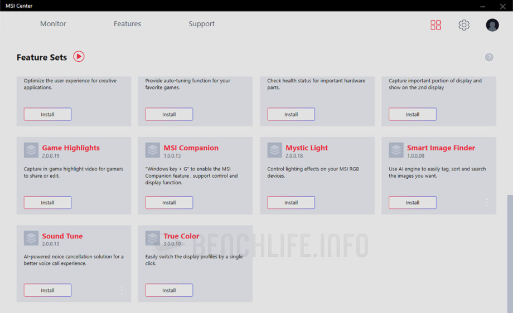This screenshot has width=513, height=313.
Task: Minimize the MSI Center window
Action: (x=482, y=6)
